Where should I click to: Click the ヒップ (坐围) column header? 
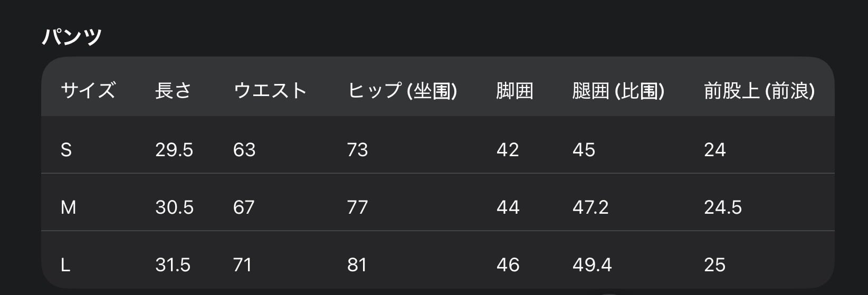tap(402, 91)
